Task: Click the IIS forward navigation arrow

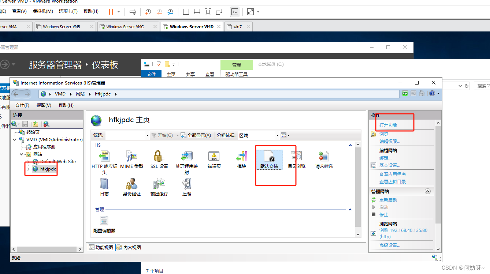Action: pyautogui.click(x=27, y=94)
